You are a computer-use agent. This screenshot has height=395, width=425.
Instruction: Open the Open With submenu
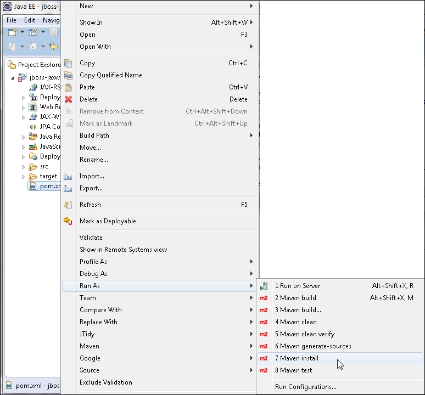[159, 47]
